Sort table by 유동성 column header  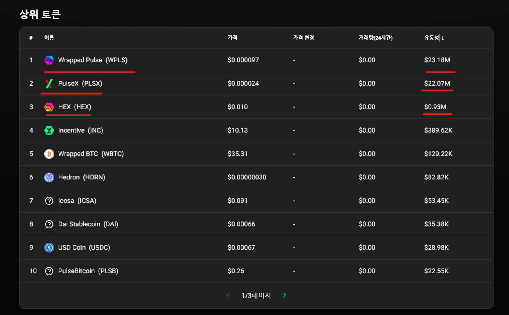point(432,38)
